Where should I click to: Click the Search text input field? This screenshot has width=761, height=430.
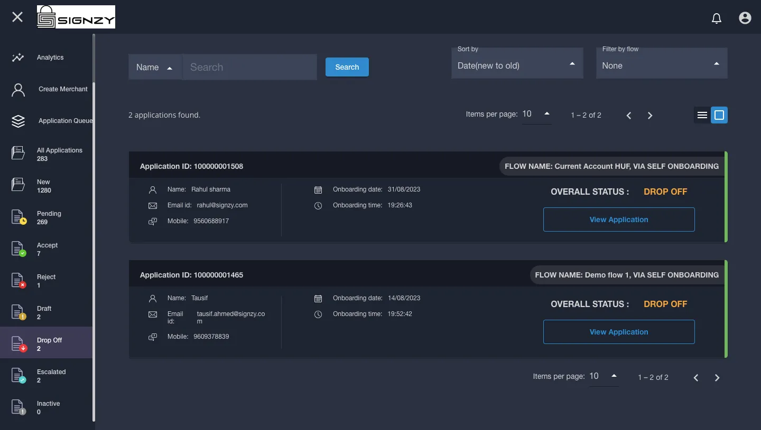point(249,67)
